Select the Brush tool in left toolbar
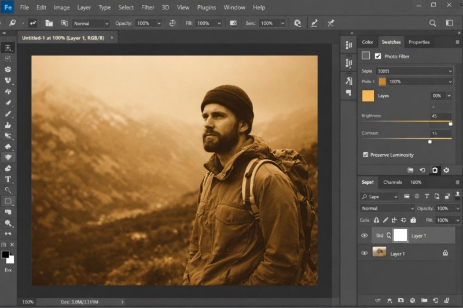 [x=8, y=114]
